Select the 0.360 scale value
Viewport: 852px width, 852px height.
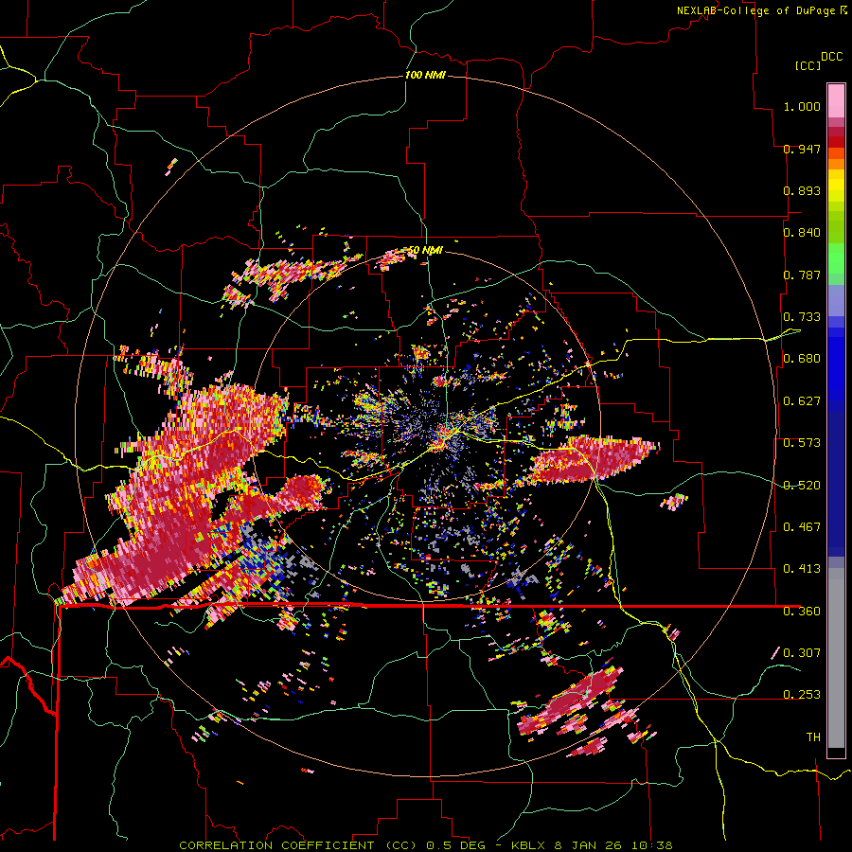tap(802, 612)
